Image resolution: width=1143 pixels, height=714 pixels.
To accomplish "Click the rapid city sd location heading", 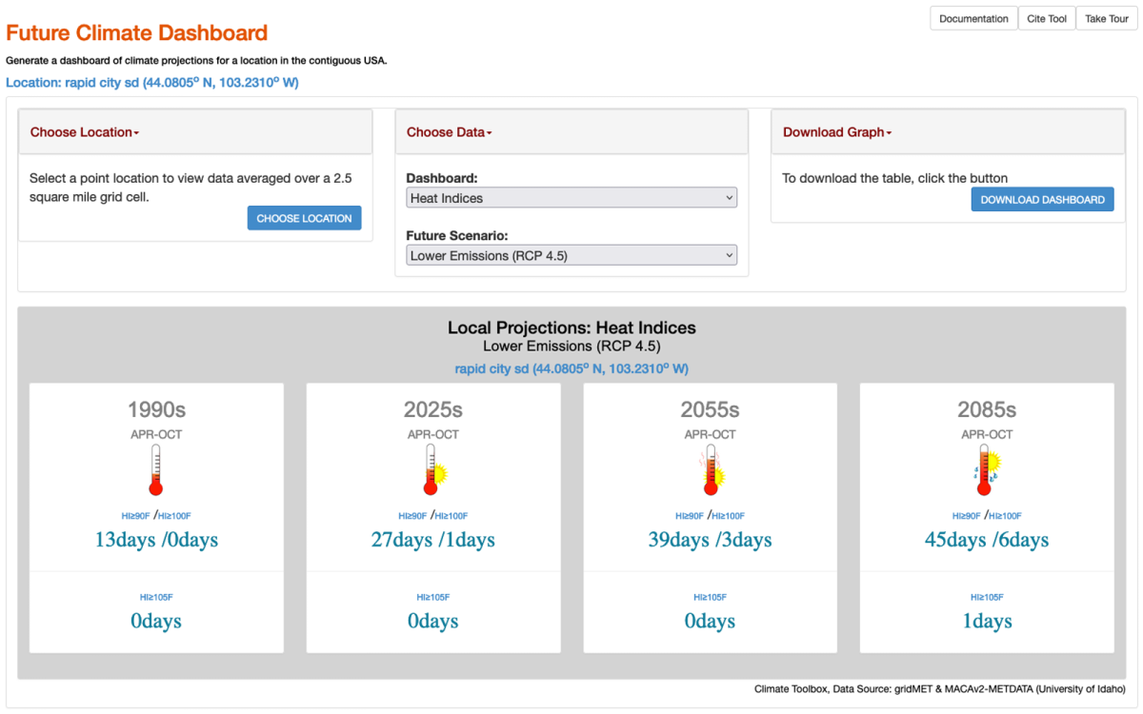I will [x=152, y=83].
